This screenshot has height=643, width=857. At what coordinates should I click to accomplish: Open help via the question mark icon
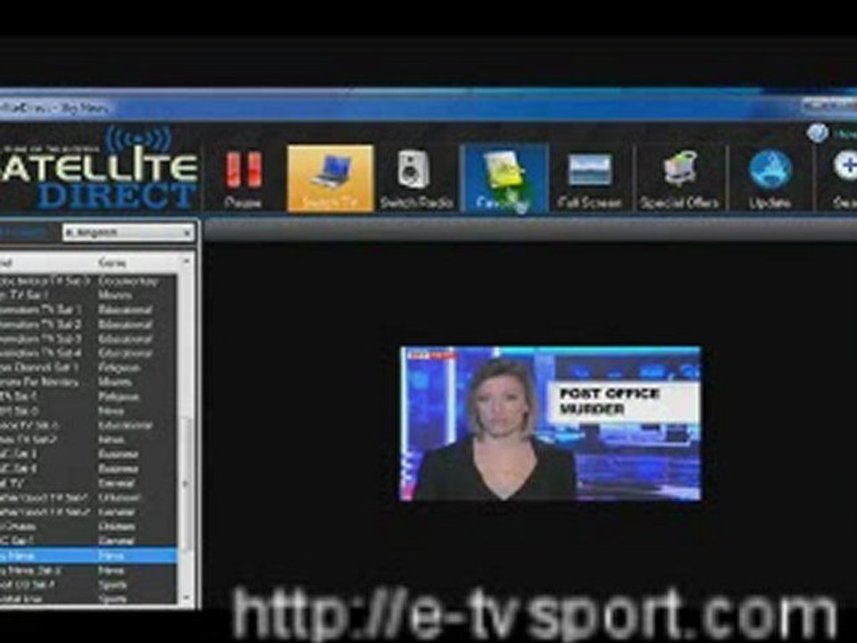(x=818, y=133)
